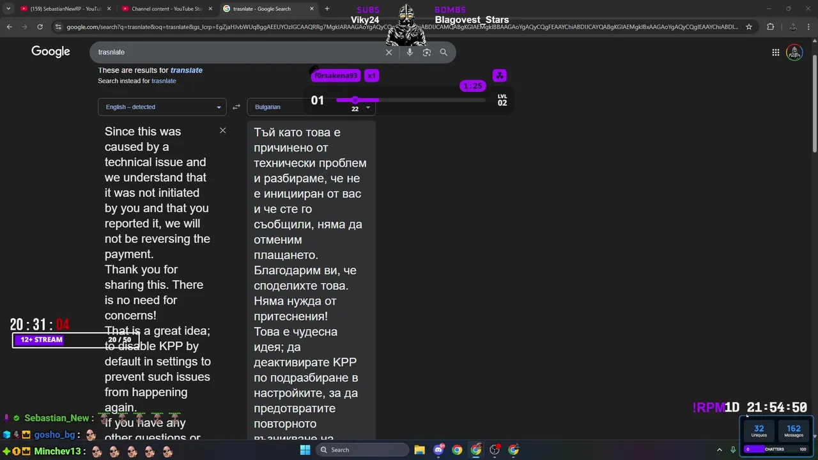Close the trasnlate Google Search tab
This screenshot has width=818, height=460.
[x=312, y=9]
